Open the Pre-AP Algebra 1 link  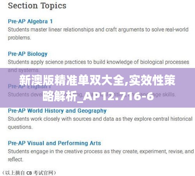pyautogui.click(x=30, y=21)
